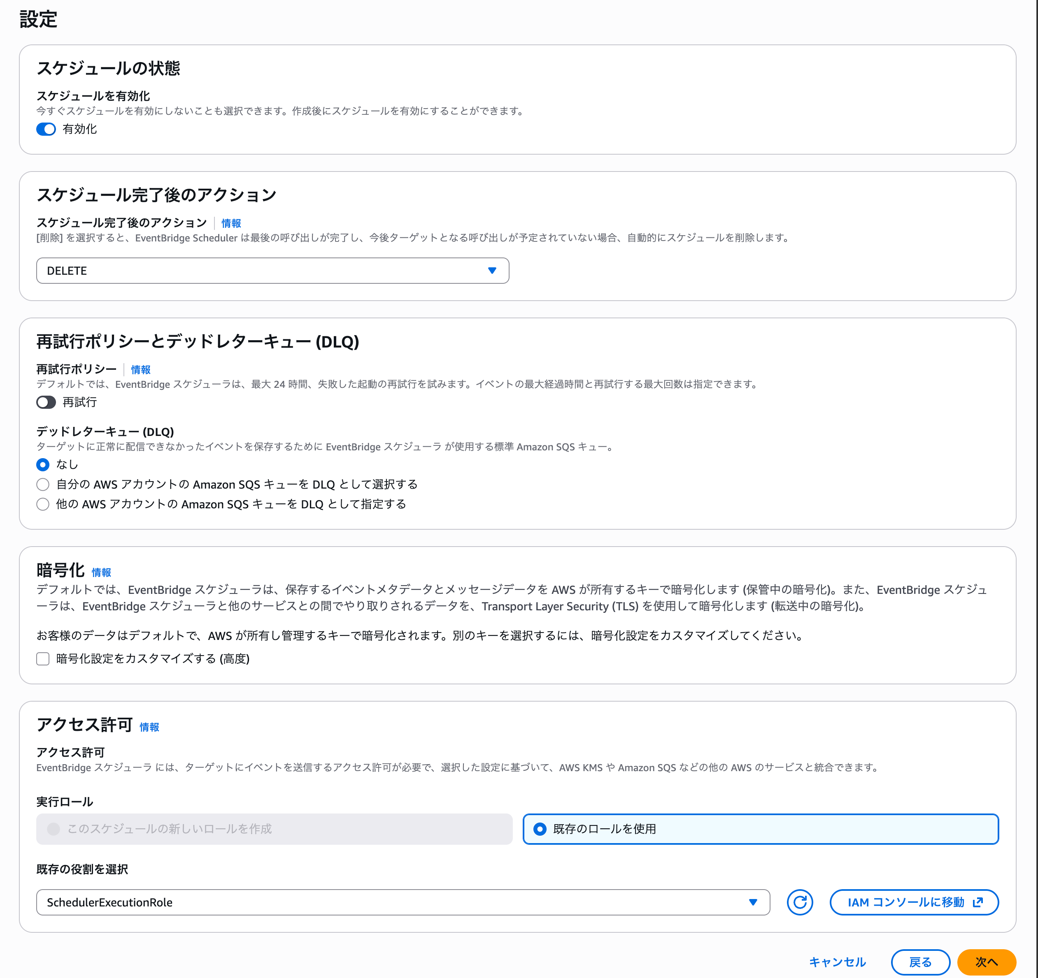Click the refresh roles icon
The image size is (1038, 978).
click(800, 902)
